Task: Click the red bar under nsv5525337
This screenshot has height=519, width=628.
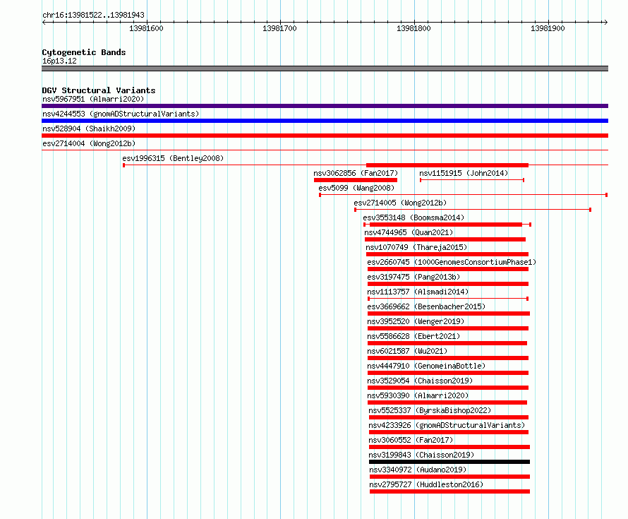Action: pyautogui.click(x=449, y=417)
